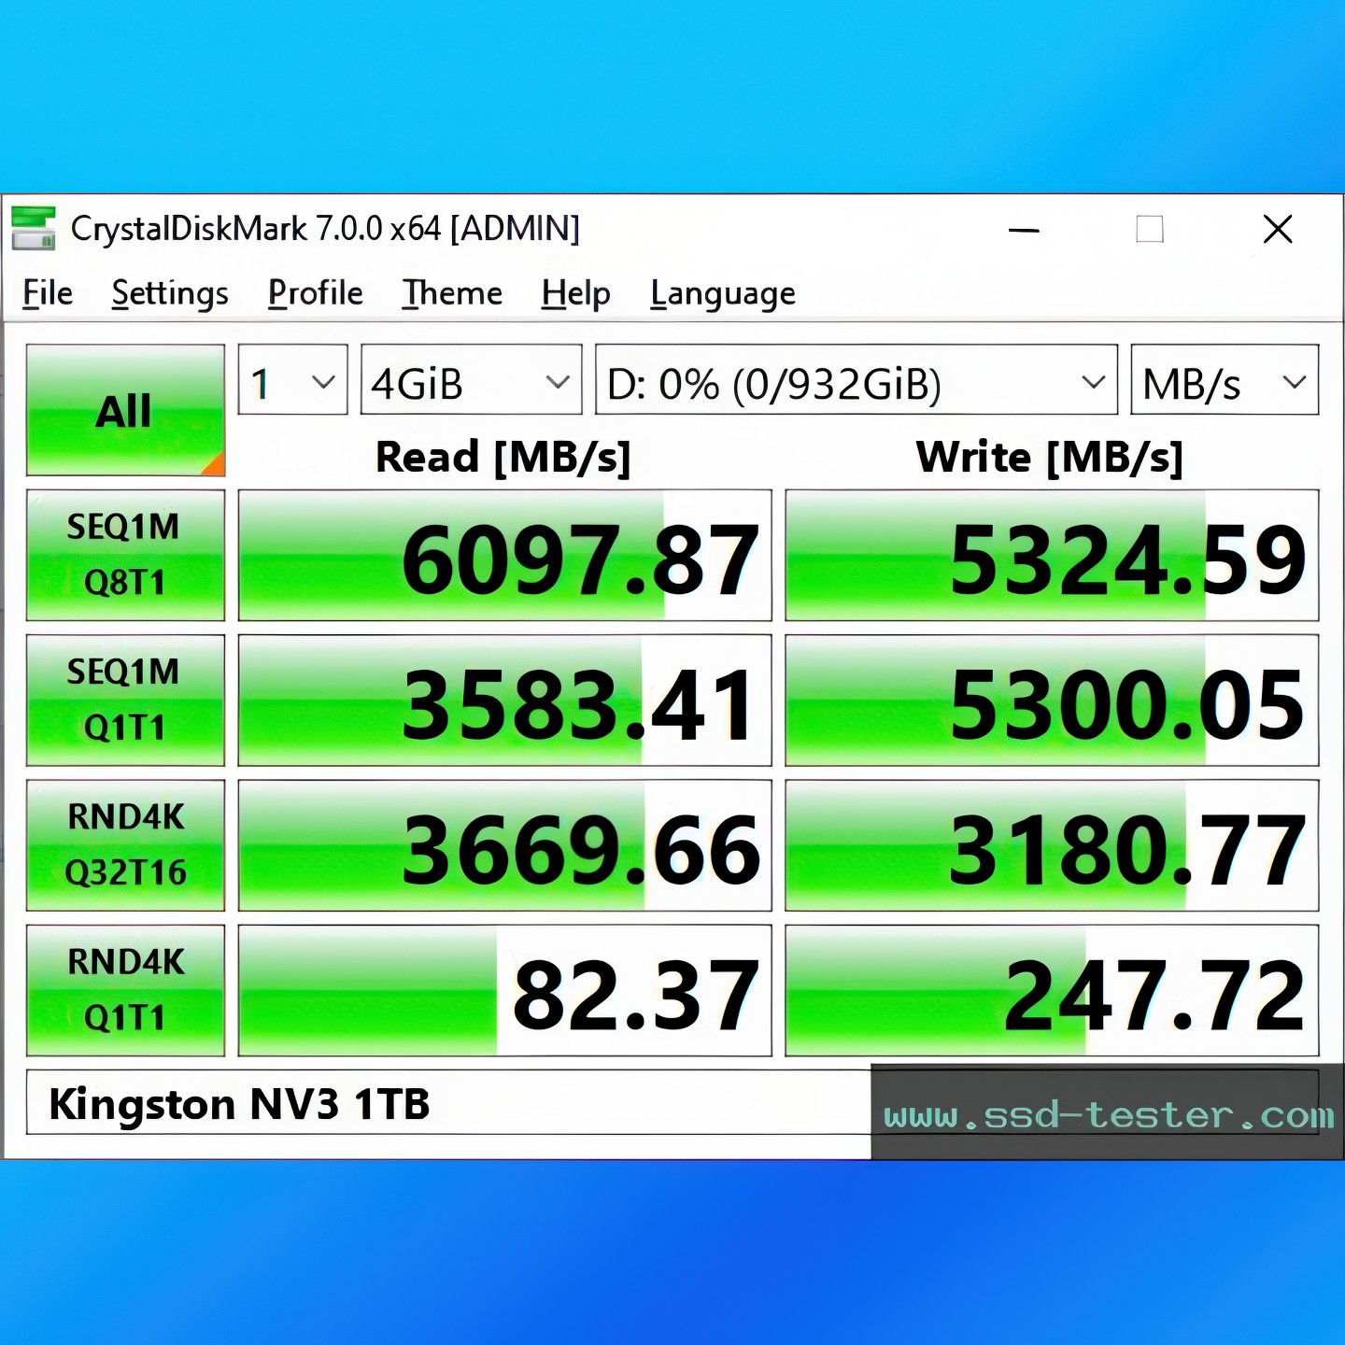Click the Read [MB/s] column header
1345x1345 pixels.
[x=503, y=458]
